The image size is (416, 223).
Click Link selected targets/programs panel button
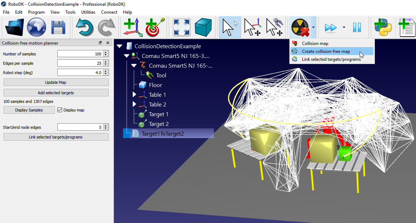pyautogui.click(x=56, y=137)
